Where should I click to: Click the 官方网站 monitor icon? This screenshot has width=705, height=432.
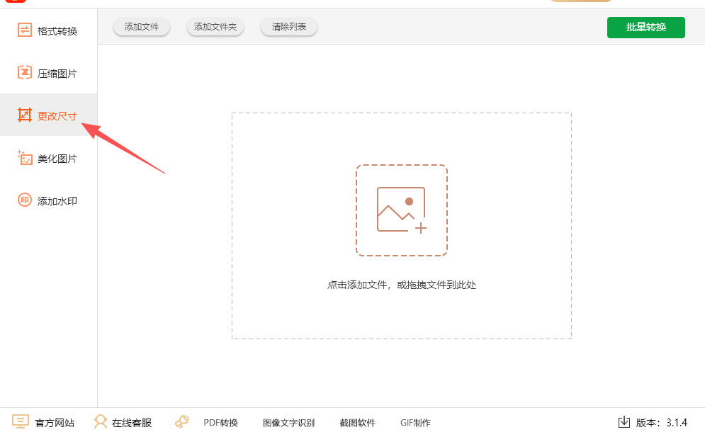[21, 421]
